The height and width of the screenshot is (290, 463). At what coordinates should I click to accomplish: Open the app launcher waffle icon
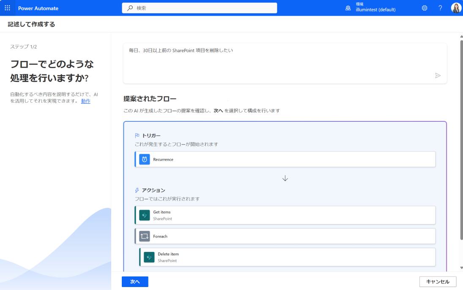[7, 8]
